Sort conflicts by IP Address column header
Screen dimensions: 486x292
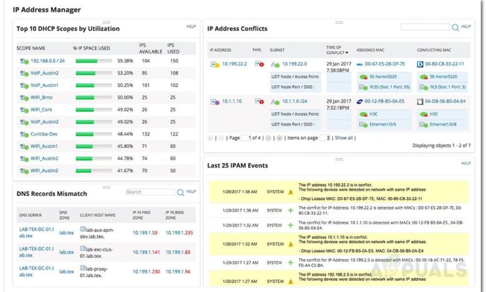(x=221, y=50)
